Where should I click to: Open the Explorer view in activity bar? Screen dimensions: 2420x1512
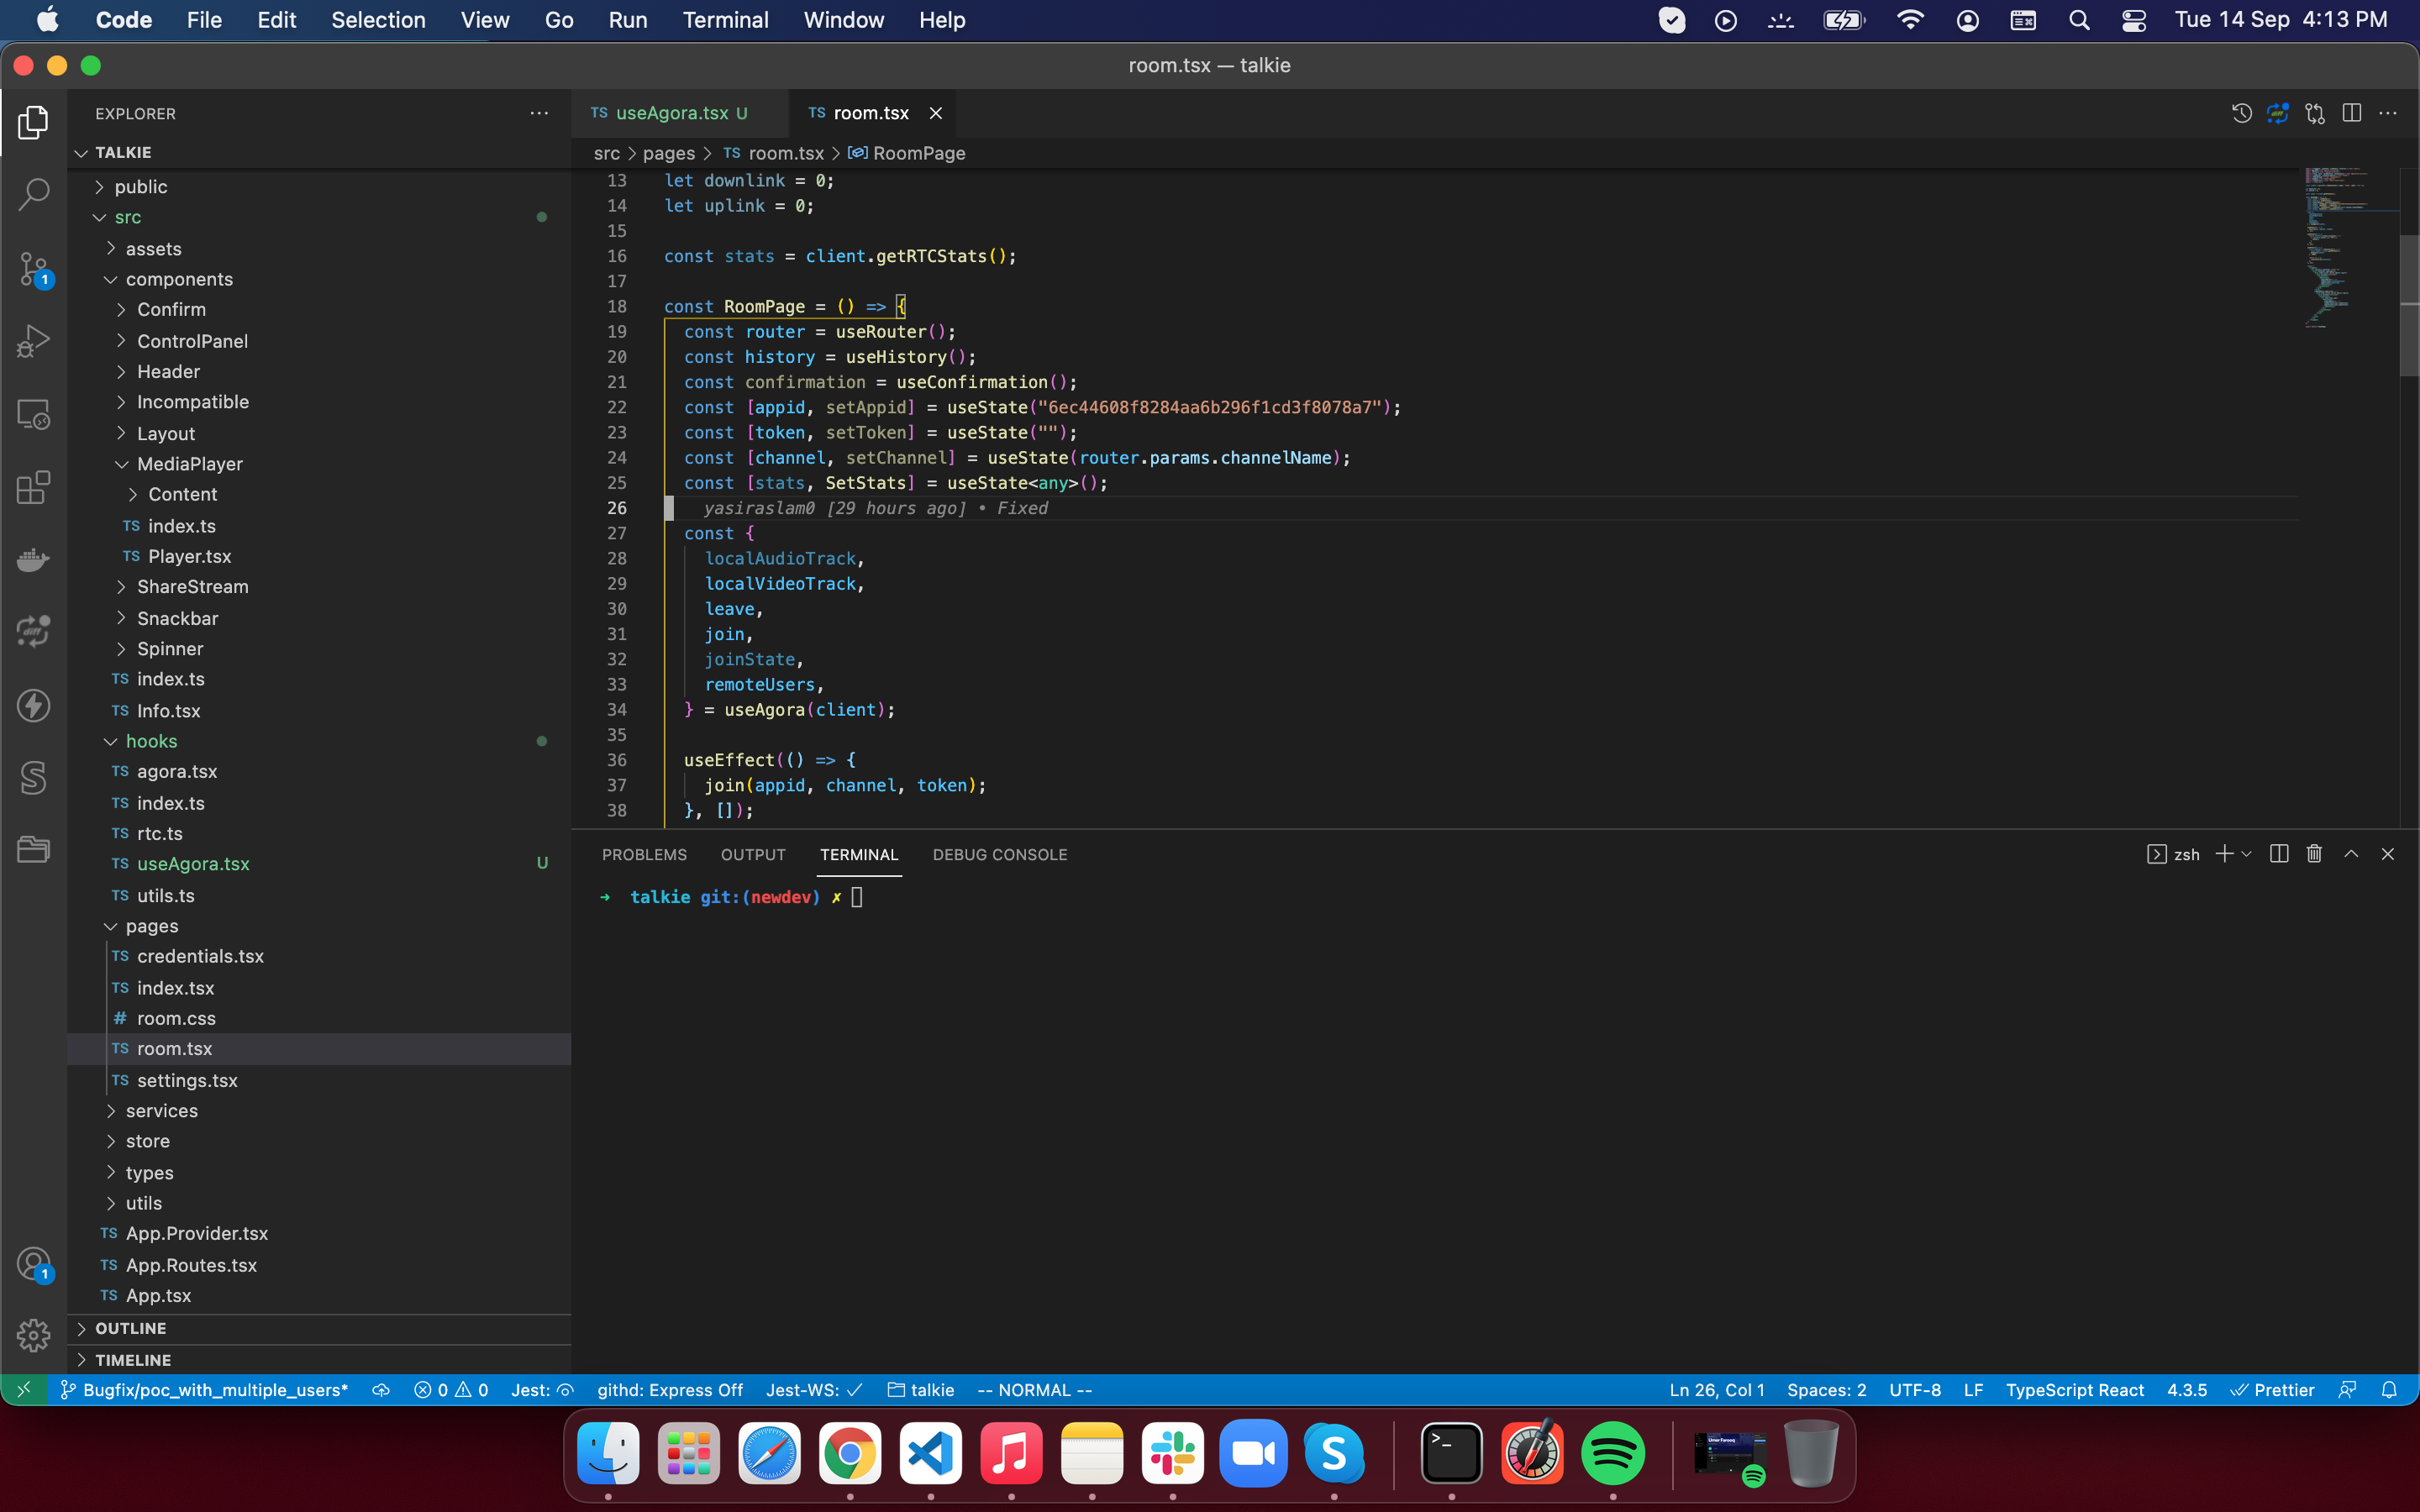pyautogui.click(x=33, y=123)
